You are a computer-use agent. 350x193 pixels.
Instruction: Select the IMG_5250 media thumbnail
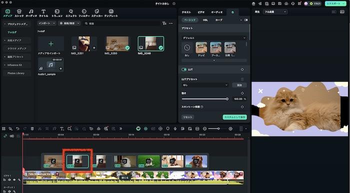(x=117, y=43)
